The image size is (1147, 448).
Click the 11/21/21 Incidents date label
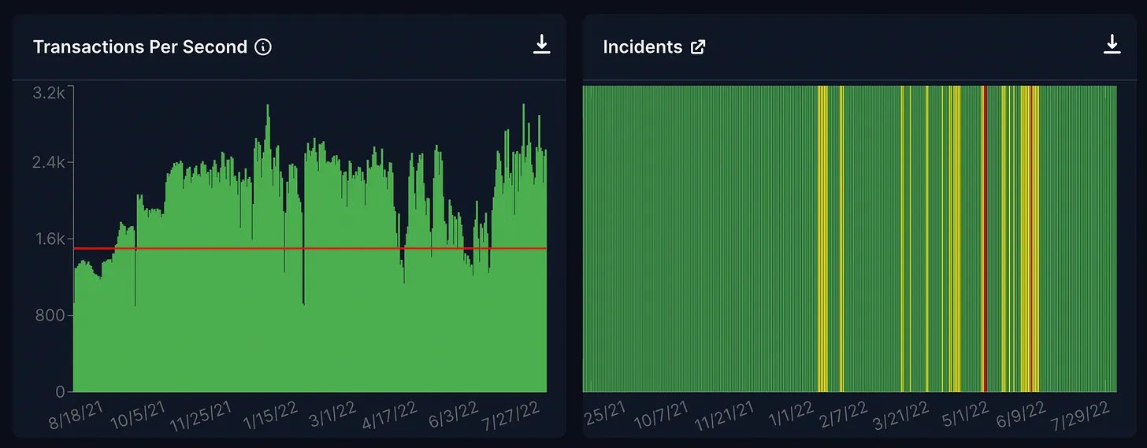724,417
